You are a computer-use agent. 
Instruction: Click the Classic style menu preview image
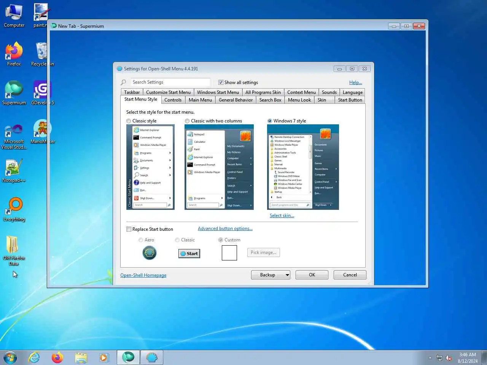(150, 167)
